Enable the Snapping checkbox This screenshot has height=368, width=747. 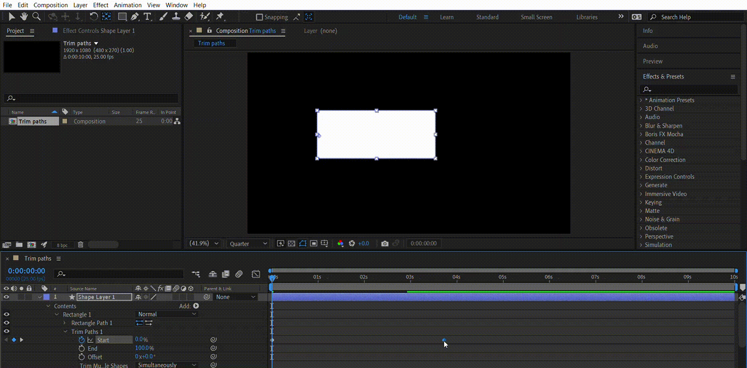point(259,17)
